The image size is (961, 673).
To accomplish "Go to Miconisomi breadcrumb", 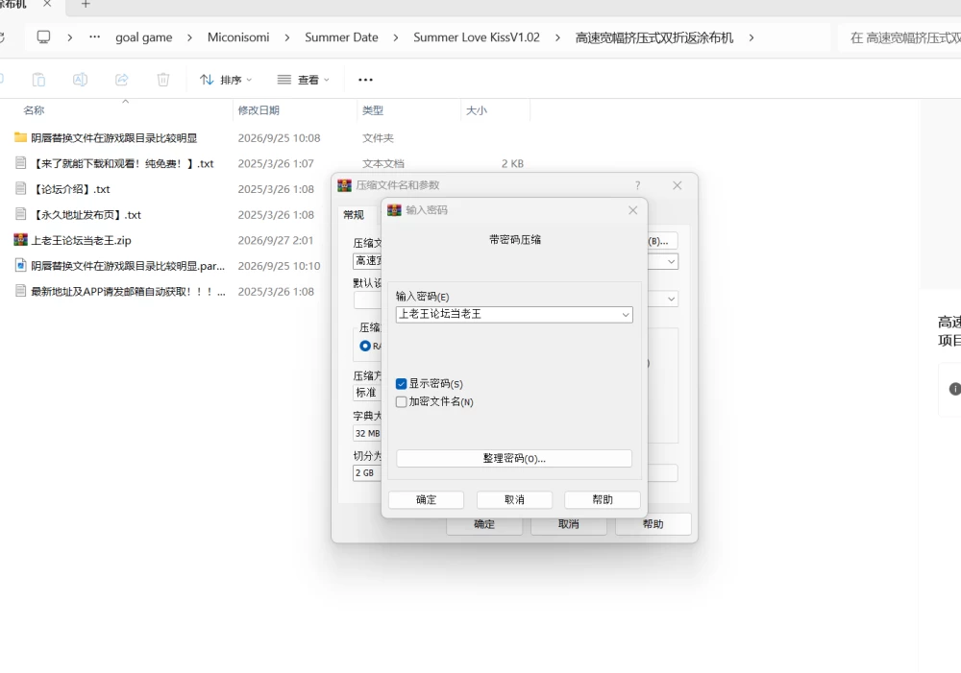I will pos(237,37).
